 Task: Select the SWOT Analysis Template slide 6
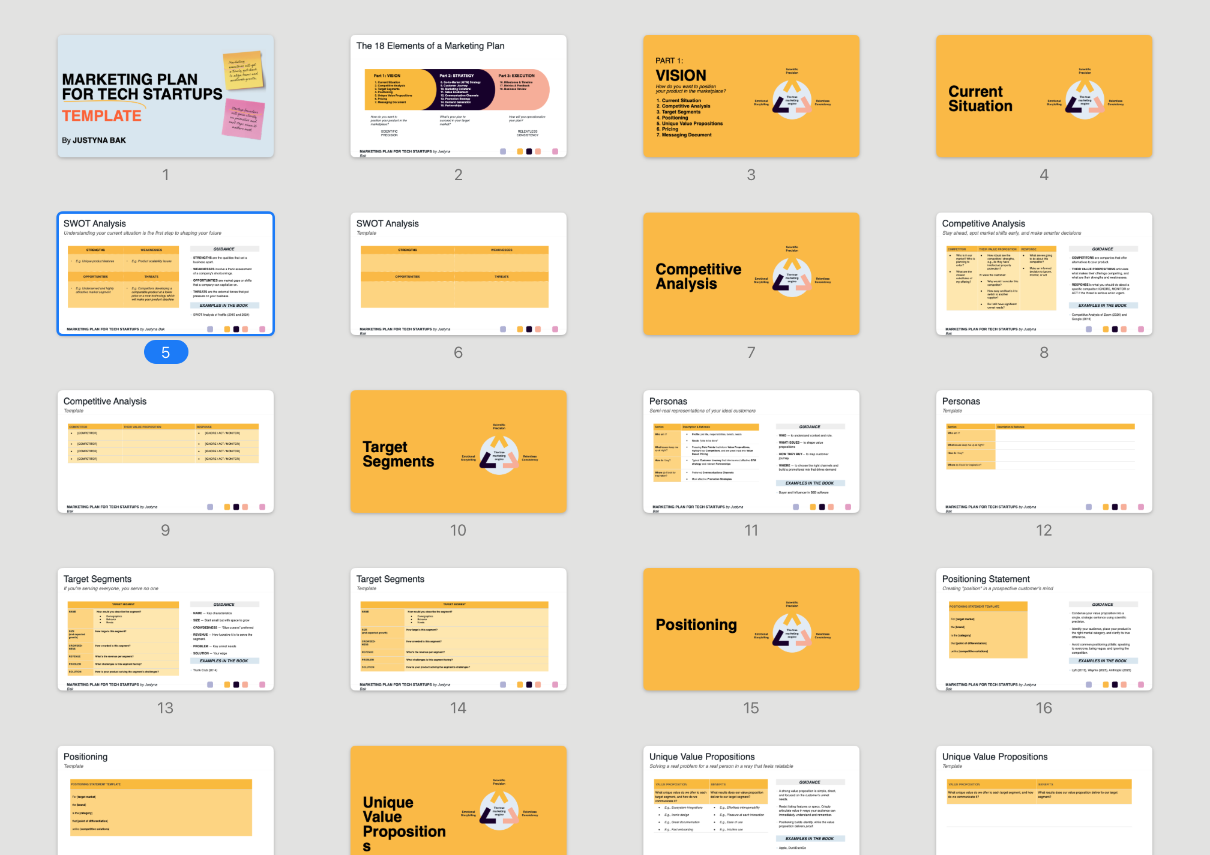point(458,274)
